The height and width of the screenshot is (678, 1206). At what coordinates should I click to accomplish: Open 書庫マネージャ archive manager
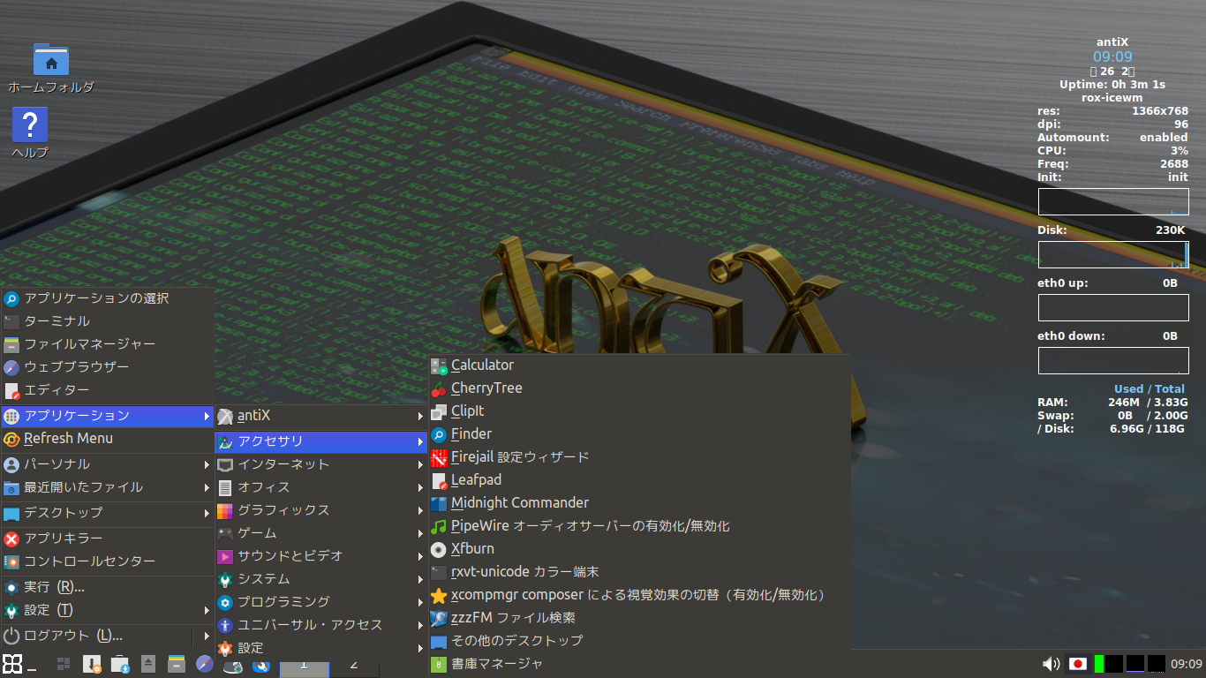tap(638, 664)
